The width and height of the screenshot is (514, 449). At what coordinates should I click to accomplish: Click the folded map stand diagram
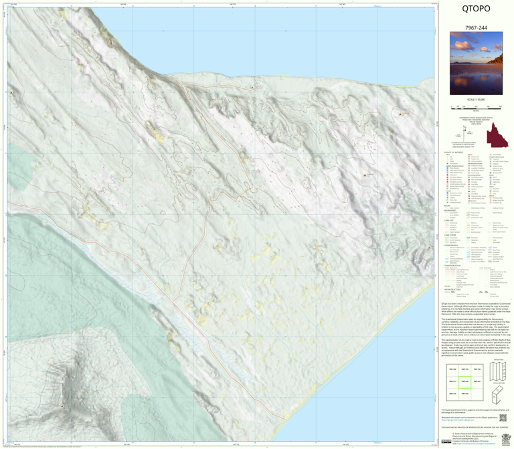pos(499,395)
